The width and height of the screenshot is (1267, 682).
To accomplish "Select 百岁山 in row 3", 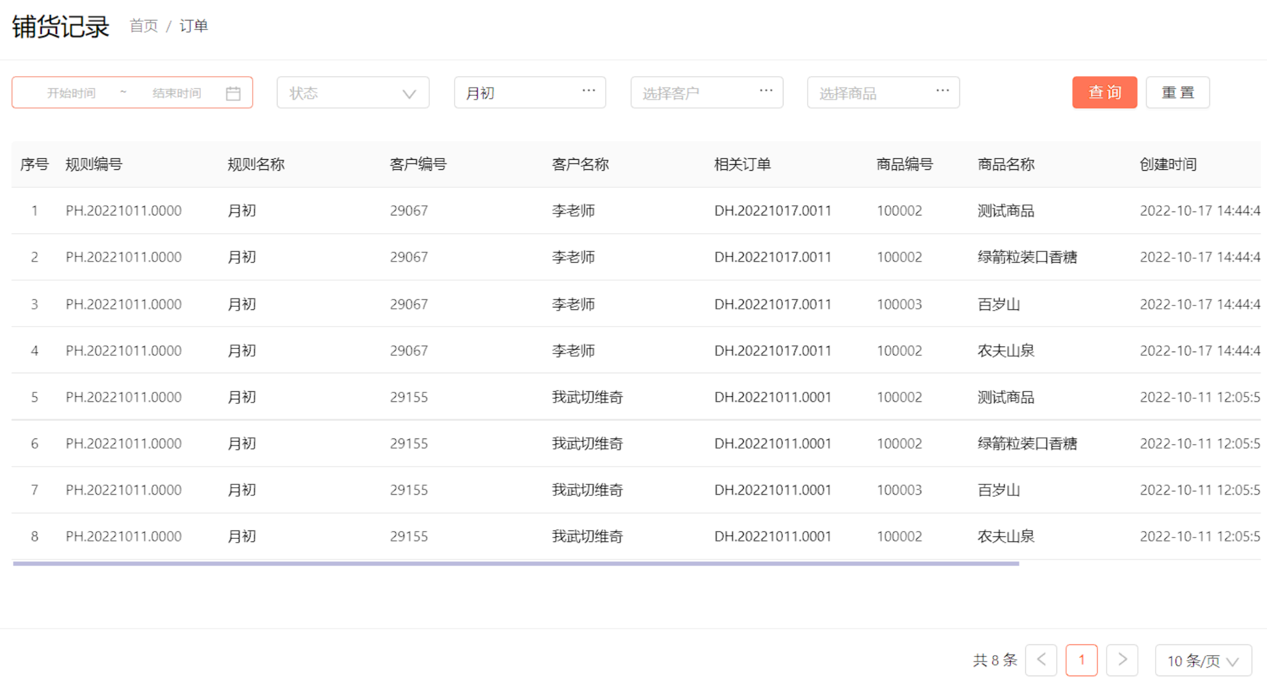I will point(999,304).
